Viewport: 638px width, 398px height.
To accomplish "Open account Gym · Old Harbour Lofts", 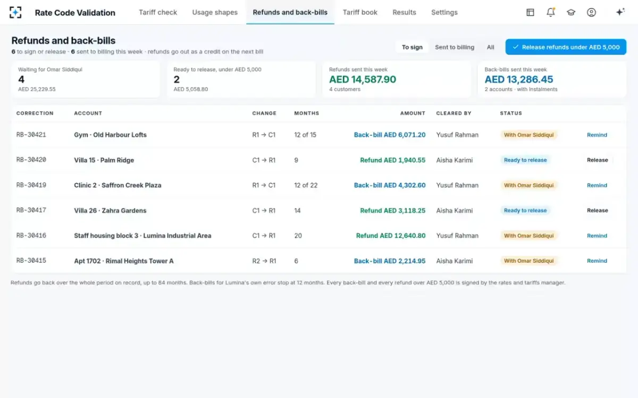I will pyautogui.click(x=110, y=135).
